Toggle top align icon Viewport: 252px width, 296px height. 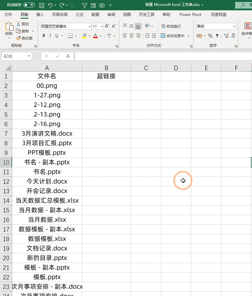[125, 26]
